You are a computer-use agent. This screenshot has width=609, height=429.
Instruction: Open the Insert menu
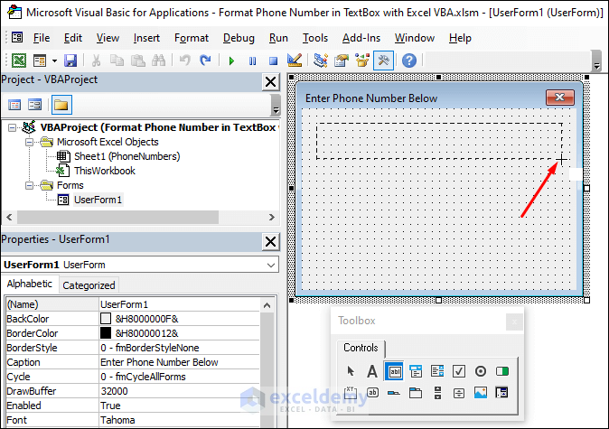[x=146, y=38]
